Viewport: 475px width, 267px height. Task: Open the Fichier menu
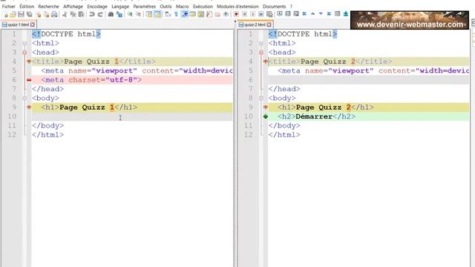point(8,7)
